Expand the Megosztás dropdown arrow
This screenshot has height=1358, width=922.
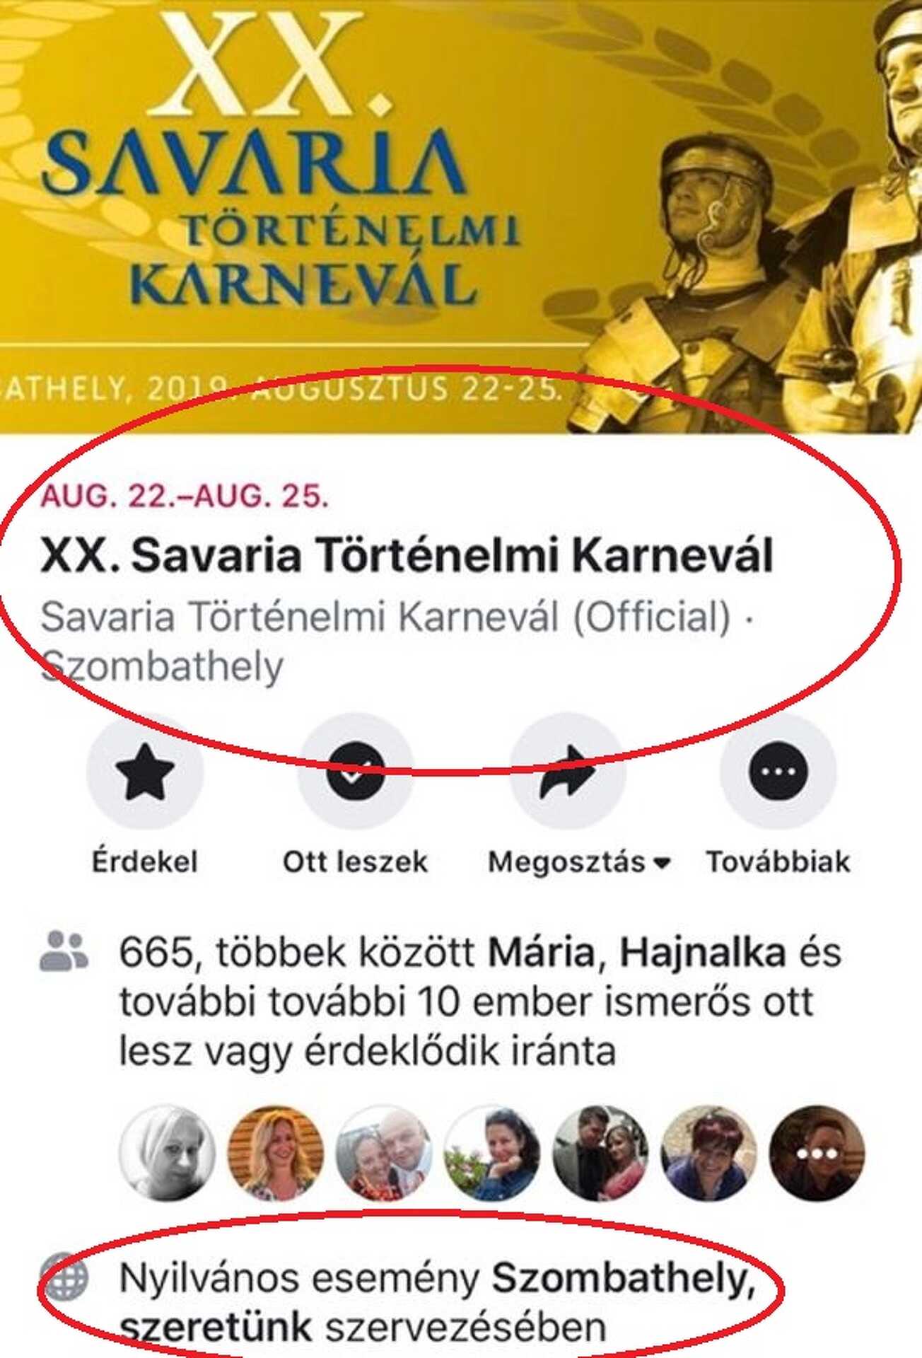pyautogui.click(x=662, y=862)
